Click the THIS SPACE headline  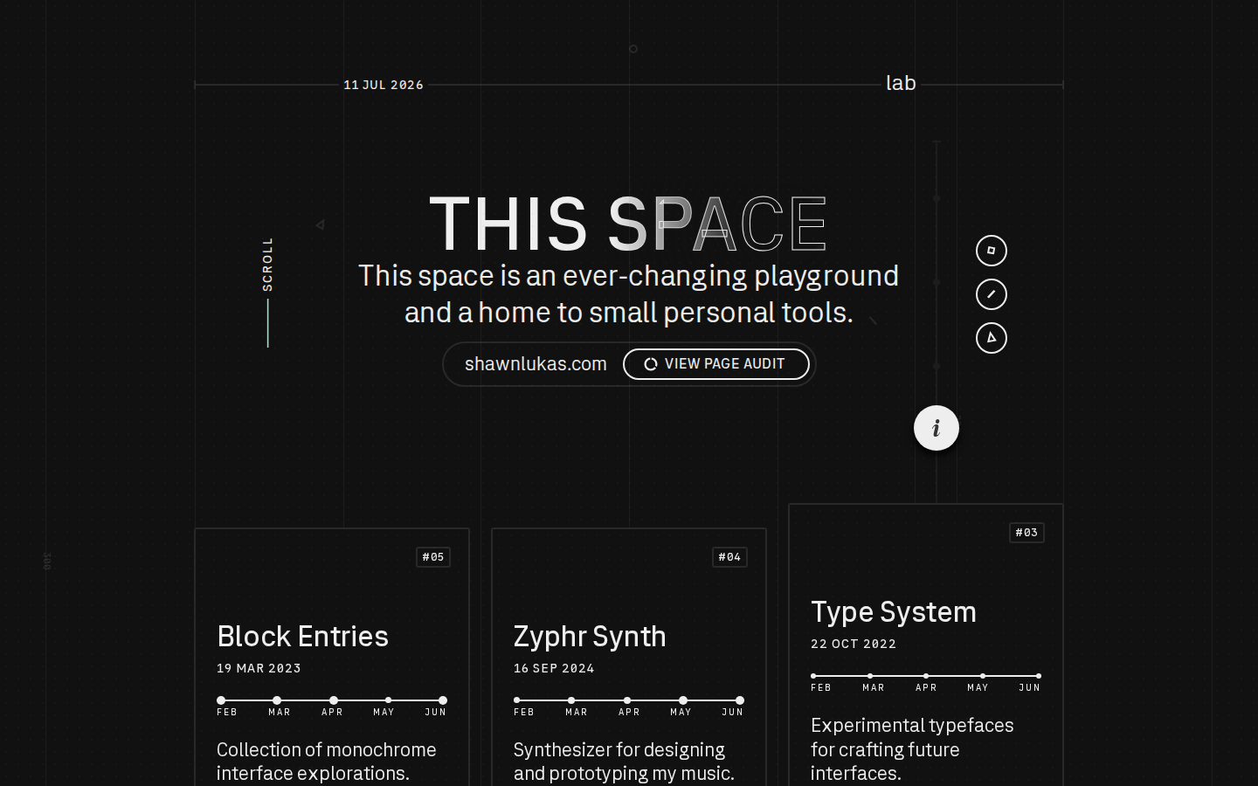click(628, 224)
